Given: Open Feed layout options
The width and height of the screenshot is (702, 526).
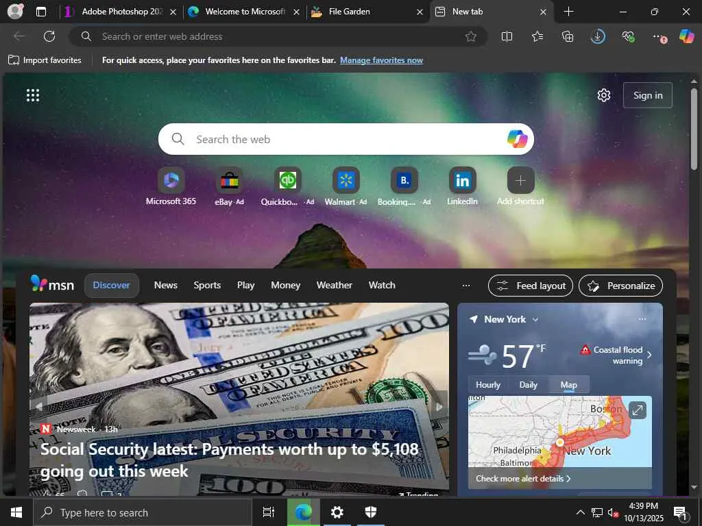Looking at the screenshot, I should coord(531,286).
